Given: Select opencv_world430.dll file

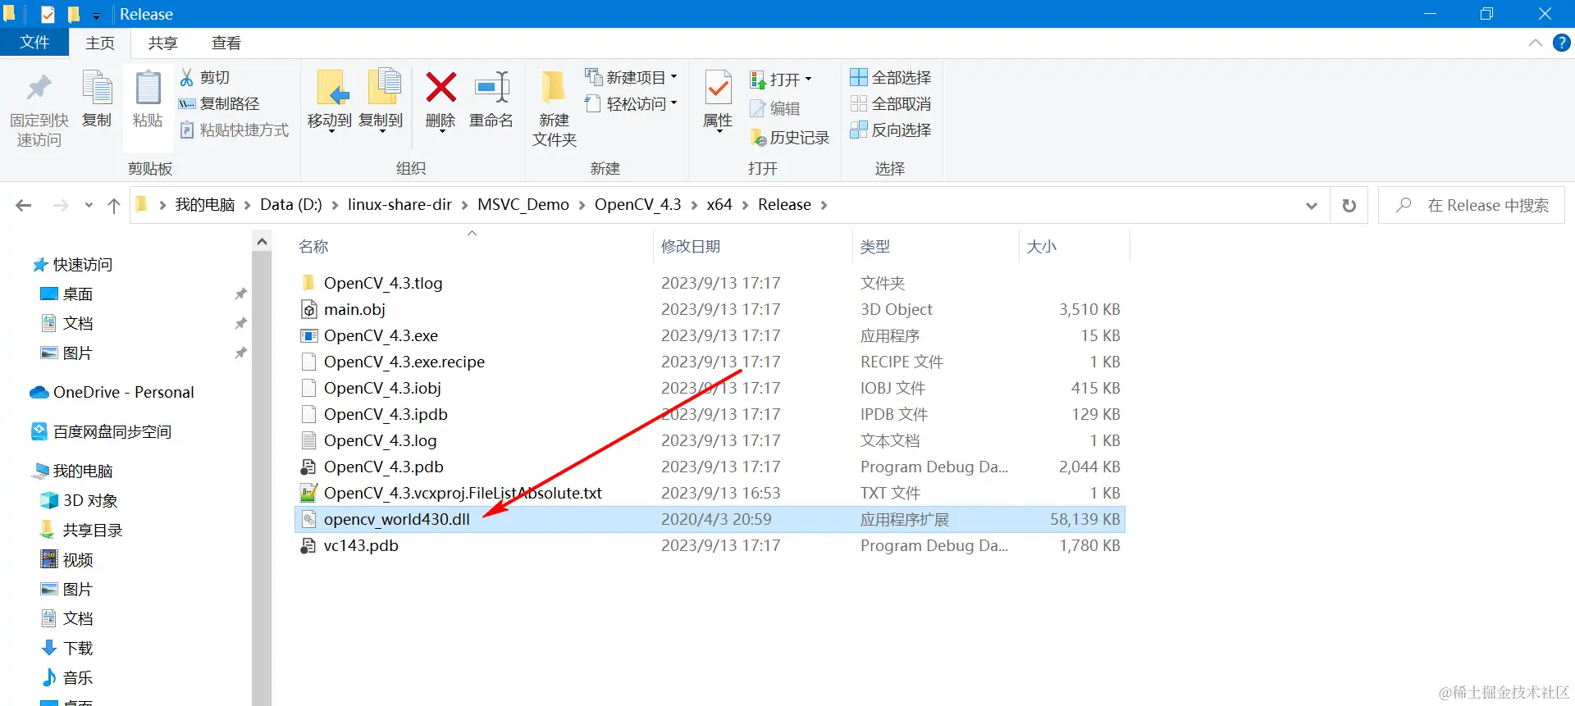Looking at the screenshot, I should pos(710,519).
